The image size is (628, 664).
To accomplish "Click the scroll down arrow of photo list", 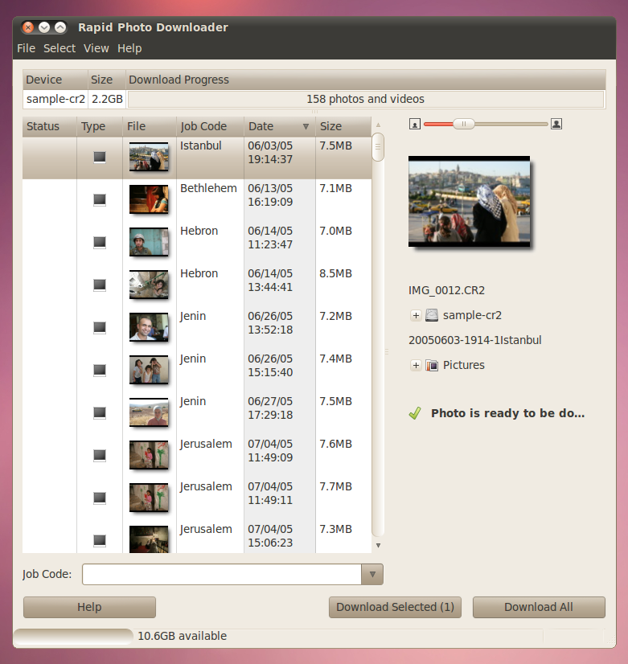I will pos(378,545).
